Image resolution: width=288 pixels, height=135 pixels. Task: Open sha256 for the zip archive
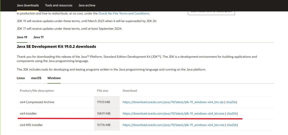pyautogui.click(x=231, y=102)
